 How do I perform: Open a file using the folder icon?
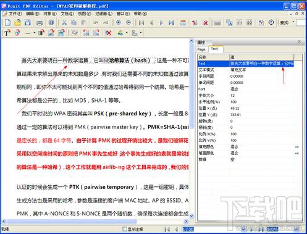(18, 22)
